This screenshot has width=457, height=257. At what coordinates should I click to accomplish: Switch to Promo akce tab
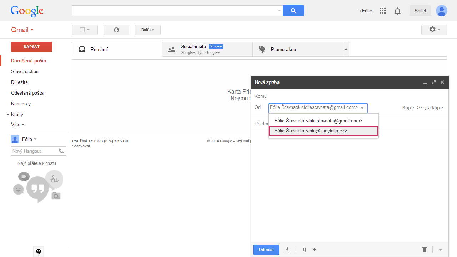click(297, 49)
